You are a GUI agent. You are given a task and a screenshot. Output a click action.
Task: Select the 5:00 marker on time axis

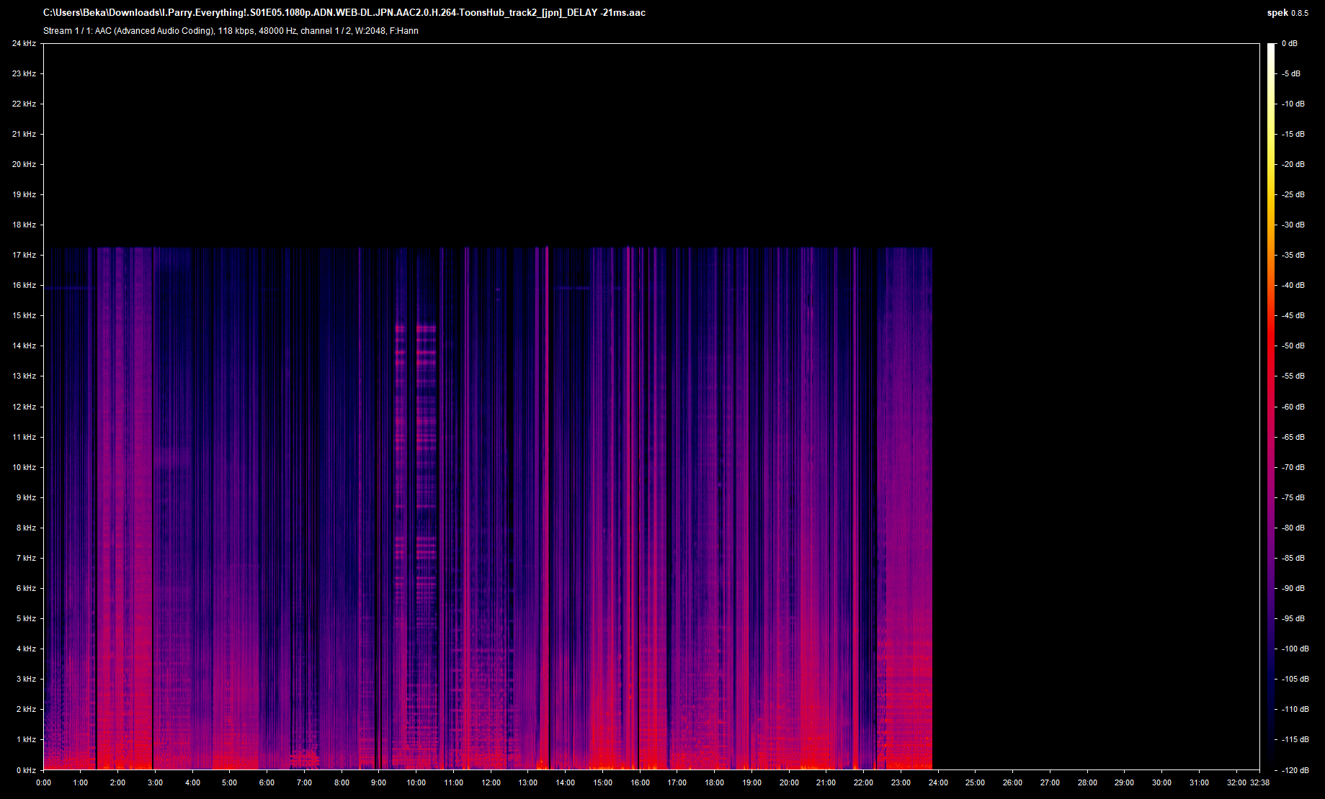(229, 782)
